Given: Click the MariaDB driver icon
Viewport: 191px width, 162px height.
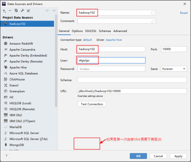Looking at the screenshot, I should point(5,127).
